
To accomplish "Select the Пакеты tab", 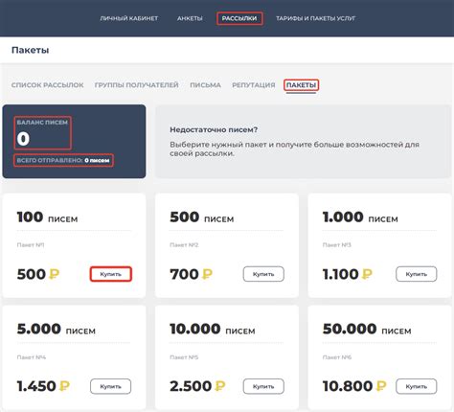I will [301, 85].
